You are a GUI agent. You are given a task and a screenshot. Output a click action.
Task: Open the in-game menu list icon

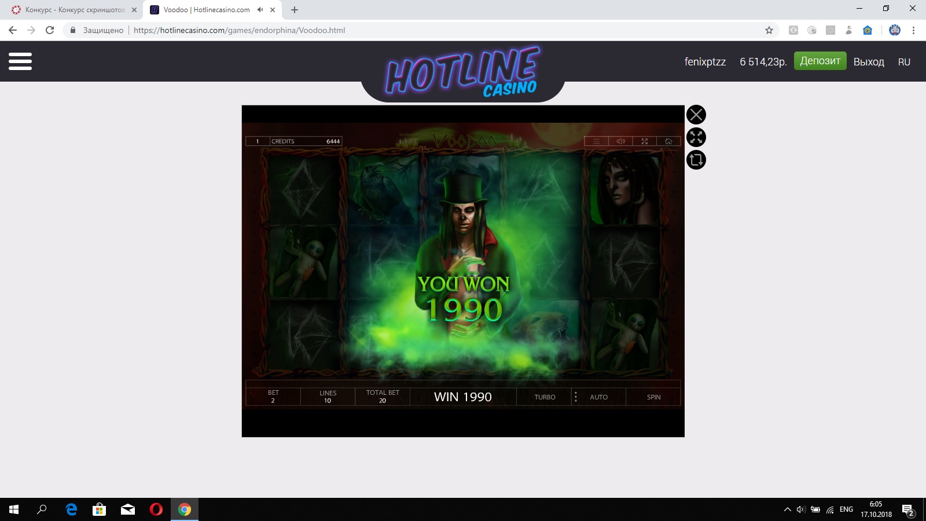point(596,141)
